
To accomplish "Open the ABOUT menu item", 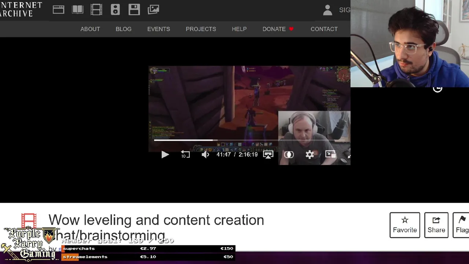I will pyautogui.click(x=90, y=29).
